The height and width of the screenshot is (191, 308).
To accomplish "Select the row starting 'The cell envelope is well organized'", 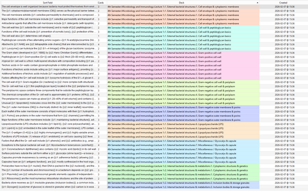I will (154, 7).
